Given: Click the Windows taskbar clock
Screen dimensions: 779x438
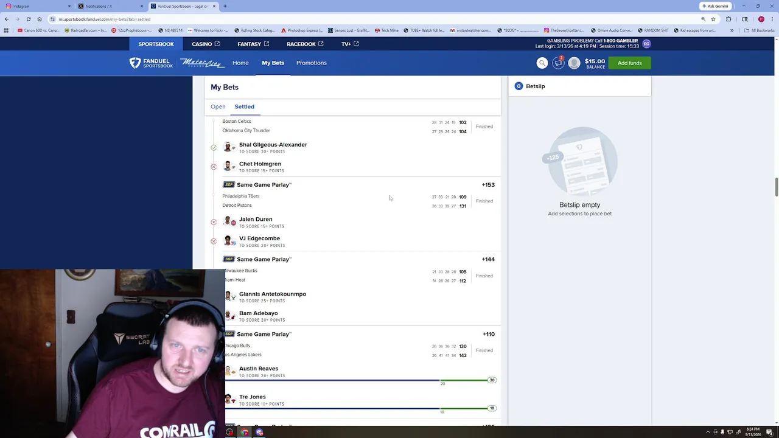Looking at the screenshot, I should [x=753, y=432].
